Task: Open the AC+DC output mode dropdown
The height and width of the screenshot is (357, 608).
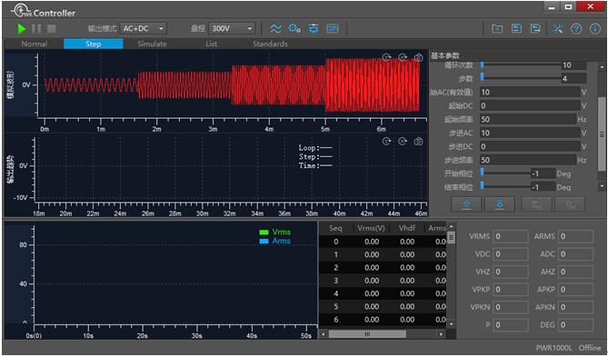Action: 143,29
